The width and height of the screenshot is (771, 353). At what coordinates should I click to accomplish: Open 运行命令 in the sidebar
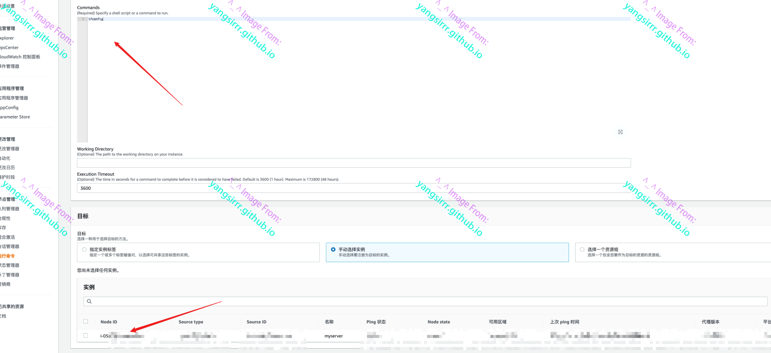7,256
